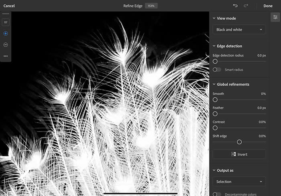The image size is (281, 196).
Task: Open the three-dot more options menu
Action: click(x=6, y=56)
